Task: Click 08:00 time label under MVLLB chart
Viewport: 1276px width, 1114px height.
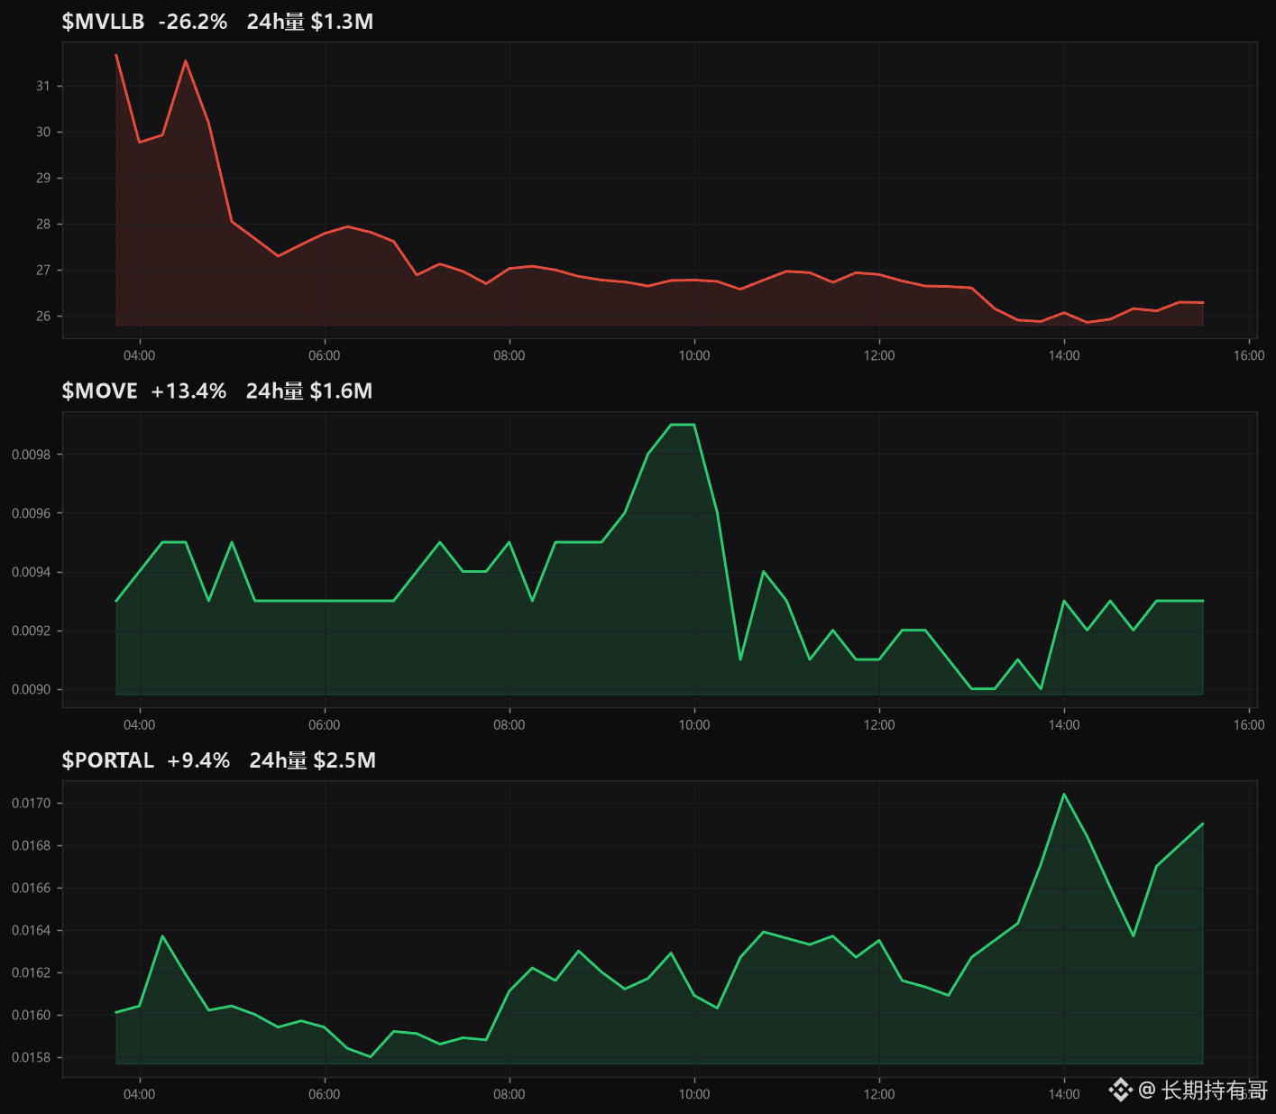Action: [509, 355]
